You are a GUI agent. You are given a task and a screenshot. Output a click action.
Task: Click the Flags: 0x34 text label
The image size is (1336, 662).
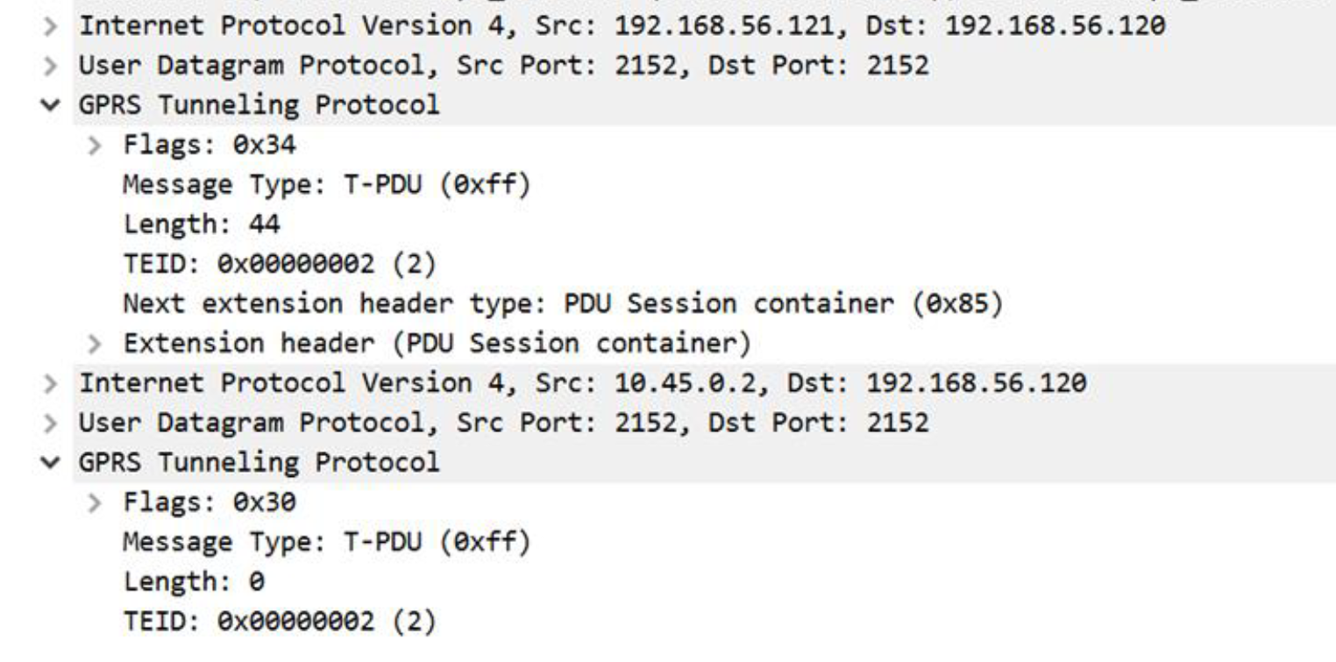tap(209, 146)
